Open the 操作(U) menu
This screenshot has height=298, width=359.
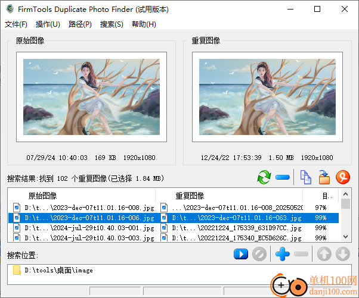click(48, 24)
